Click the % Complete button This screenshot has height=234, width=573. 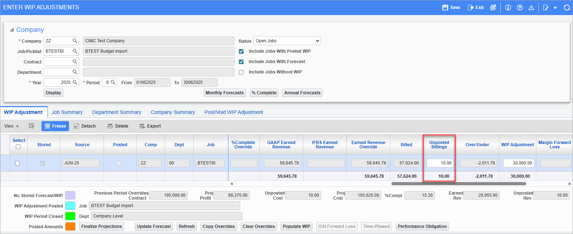264,93
